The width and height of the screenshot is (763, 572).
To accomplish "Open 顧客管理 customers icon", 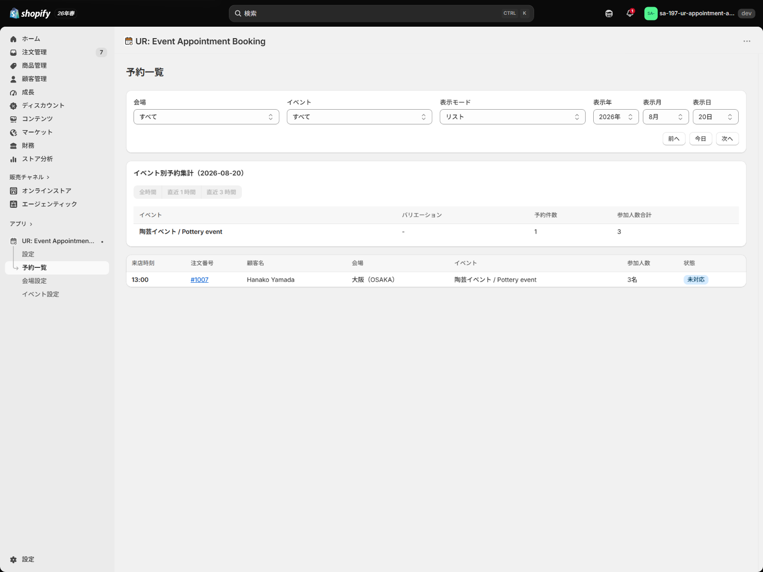I will tap(13, 79).
